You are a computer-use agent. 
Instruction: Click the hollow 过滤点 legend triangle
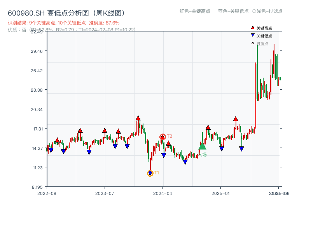[253, 43]
